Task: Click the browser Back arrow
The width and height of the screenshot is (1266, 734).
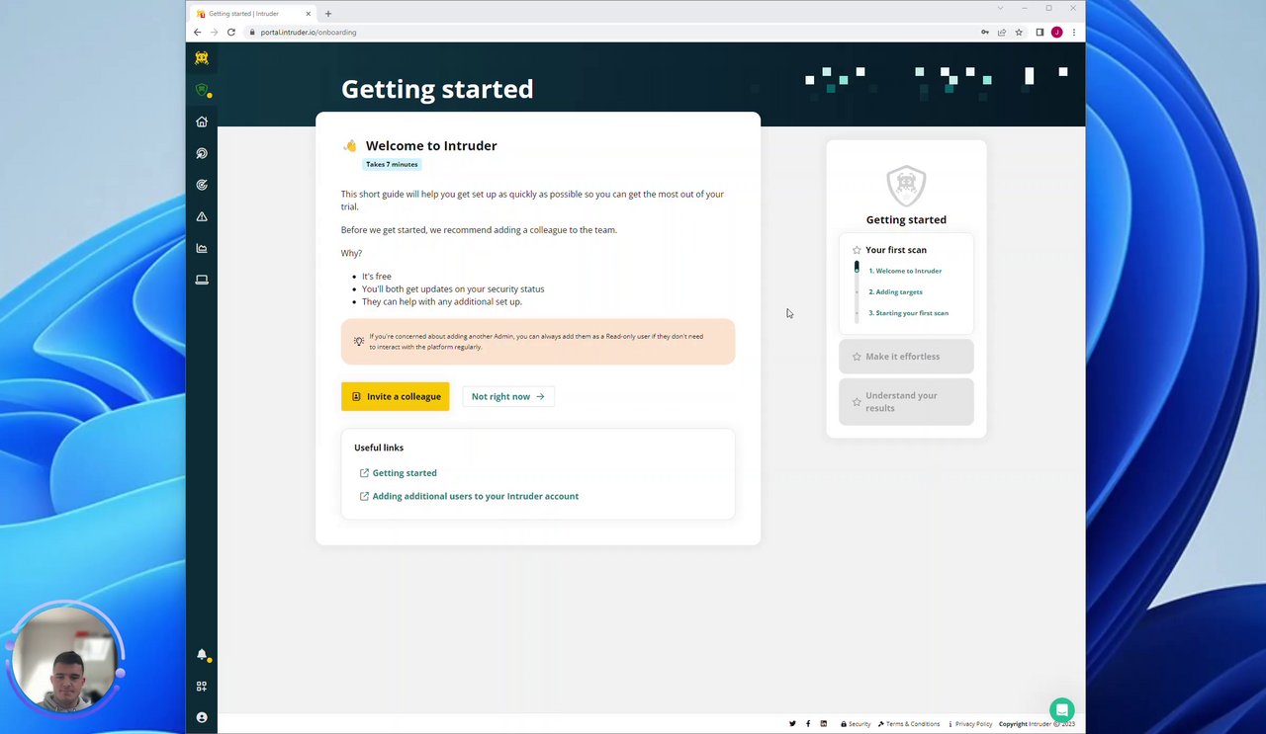Action: pos(197,32)
